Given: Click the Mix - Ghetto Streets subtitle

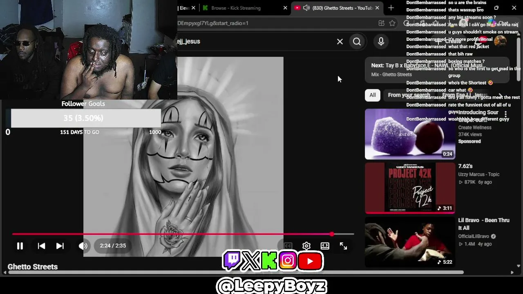Looking at the screenshot, I should [x=391, y=75].
